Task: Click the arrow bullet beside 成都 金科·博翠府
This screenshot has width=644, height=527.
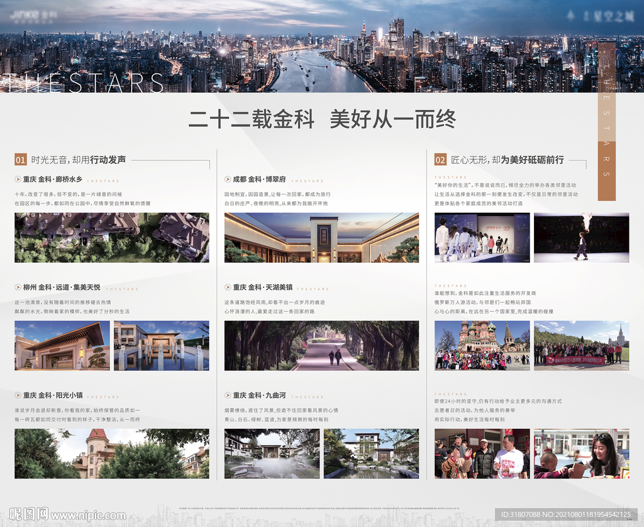Action: [x=228, y=179]
